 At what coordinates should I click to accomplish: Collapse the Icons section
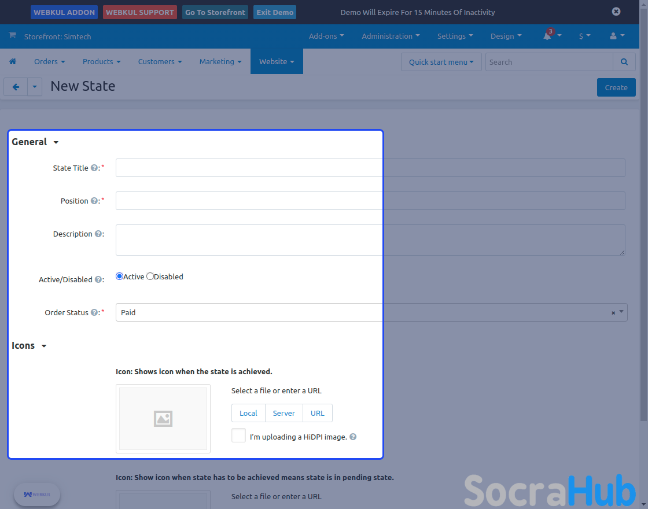coord(29,345)
